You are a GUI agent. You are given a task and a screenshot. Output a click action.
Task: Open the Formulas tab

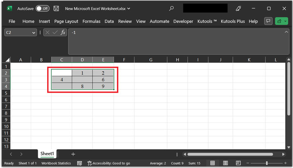coord(91,21)
